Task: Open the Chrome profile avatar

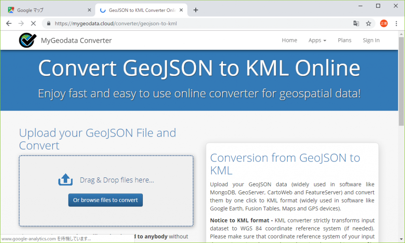Action: pos(384,23)
